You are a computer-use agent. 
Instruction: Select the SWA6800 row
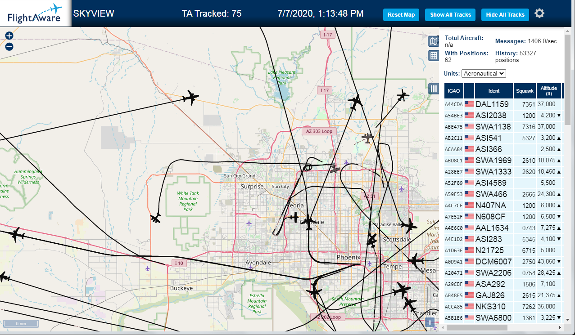tap(503, 317)
